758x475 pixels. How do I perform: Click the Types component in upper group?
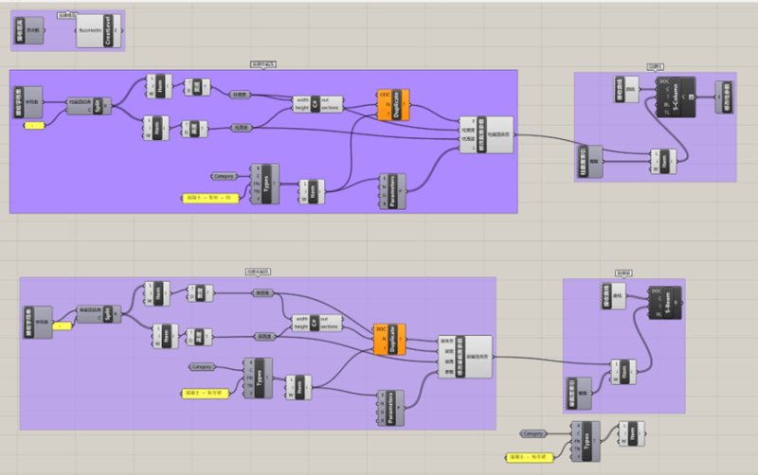pos(269,185)
